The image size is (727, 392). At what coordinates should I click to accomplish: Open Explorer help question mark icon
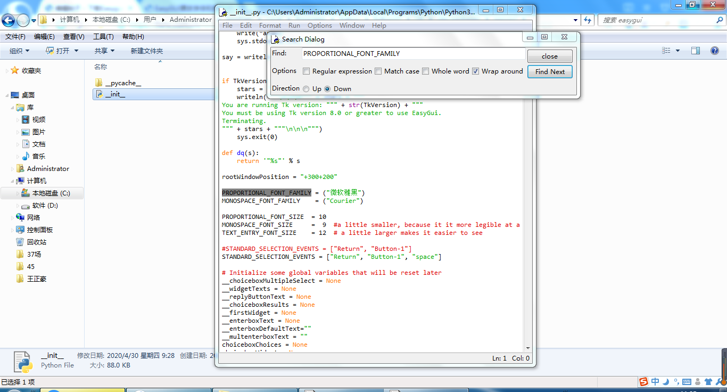click(x=715, y=51)
